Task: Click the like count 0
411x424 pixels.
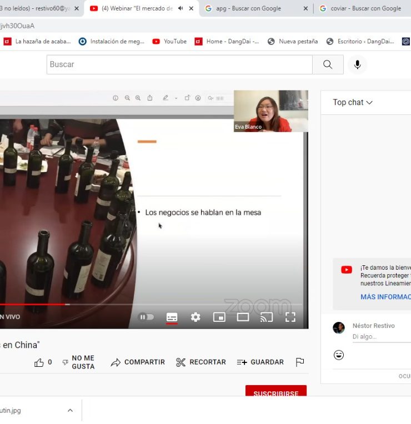Action: coord(50,362)
